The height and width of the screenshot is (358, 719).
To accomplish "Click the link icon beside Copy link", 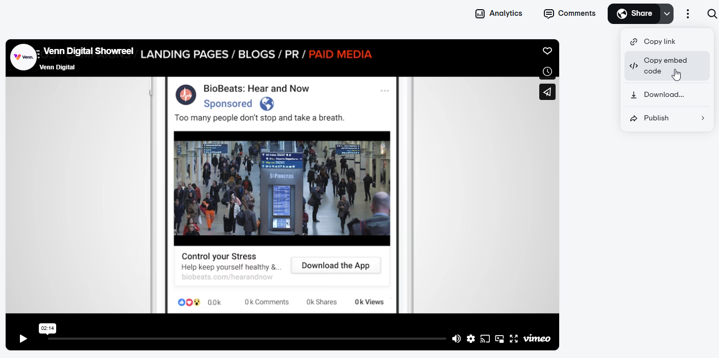I will [634, 42].
